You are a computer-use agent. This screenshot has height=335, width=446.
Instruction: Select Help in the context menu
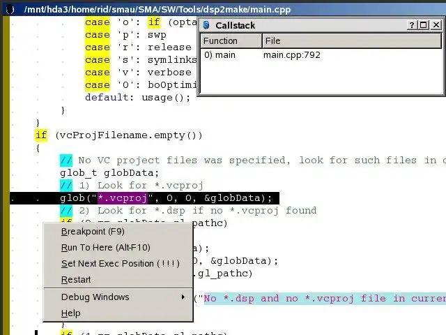[x=70, y=313]
